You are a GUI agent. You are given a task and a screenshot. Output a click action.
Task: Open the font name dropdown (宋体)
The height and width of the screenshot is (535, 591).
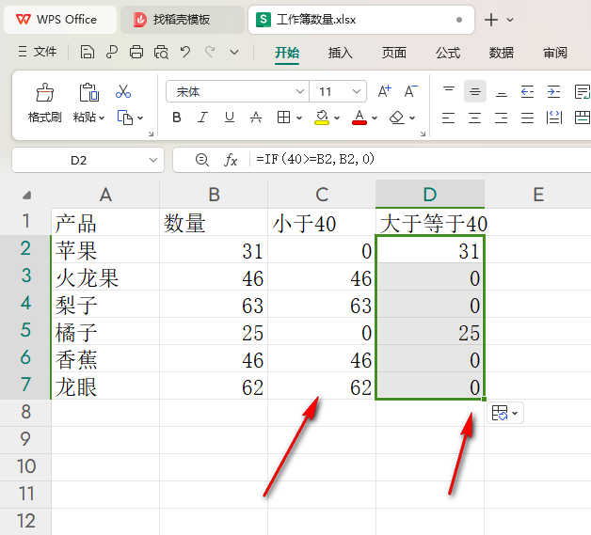300,92
